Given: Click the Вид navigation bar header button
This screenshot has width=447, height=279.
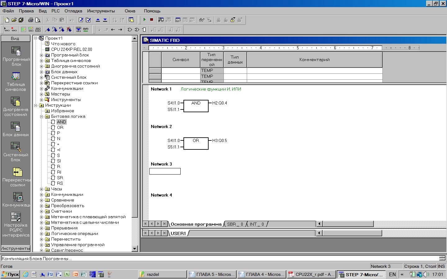Looking at the screenshot, I should 16,38.
